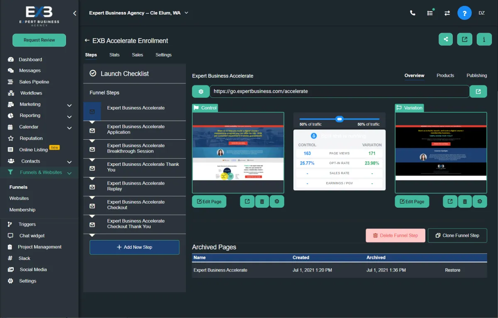This screenshot has height=318, width=498.
Task: Click the Variation page thumbnail
Action: point(441,153)
